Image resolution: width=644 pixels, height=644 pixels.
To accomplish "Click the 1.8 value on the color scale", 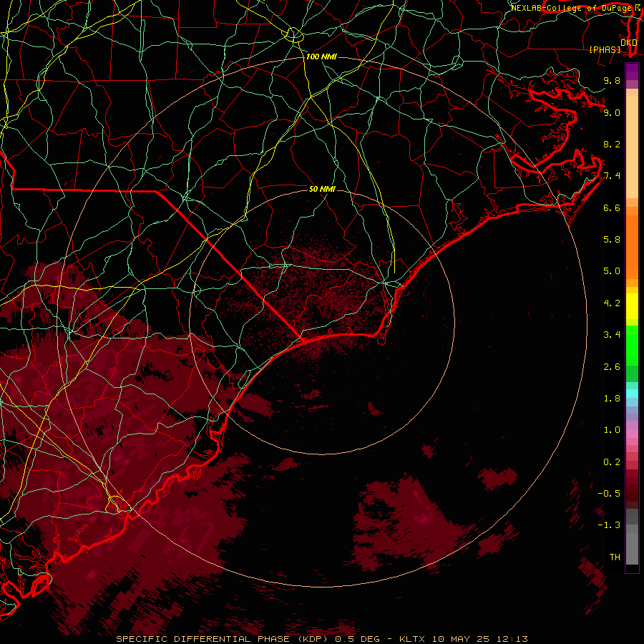I will pyautogui.click(x=612, y=399).
